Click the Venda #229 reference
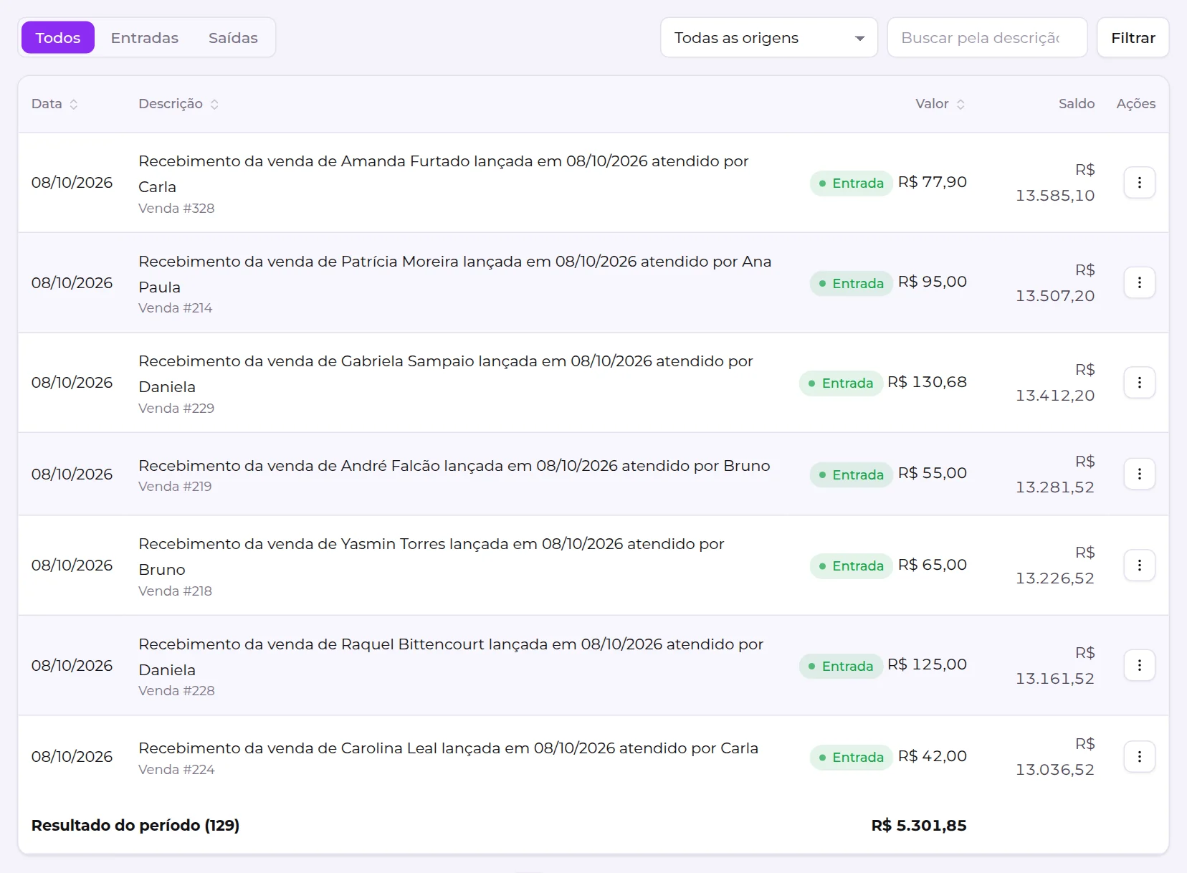 pos(176,408)
